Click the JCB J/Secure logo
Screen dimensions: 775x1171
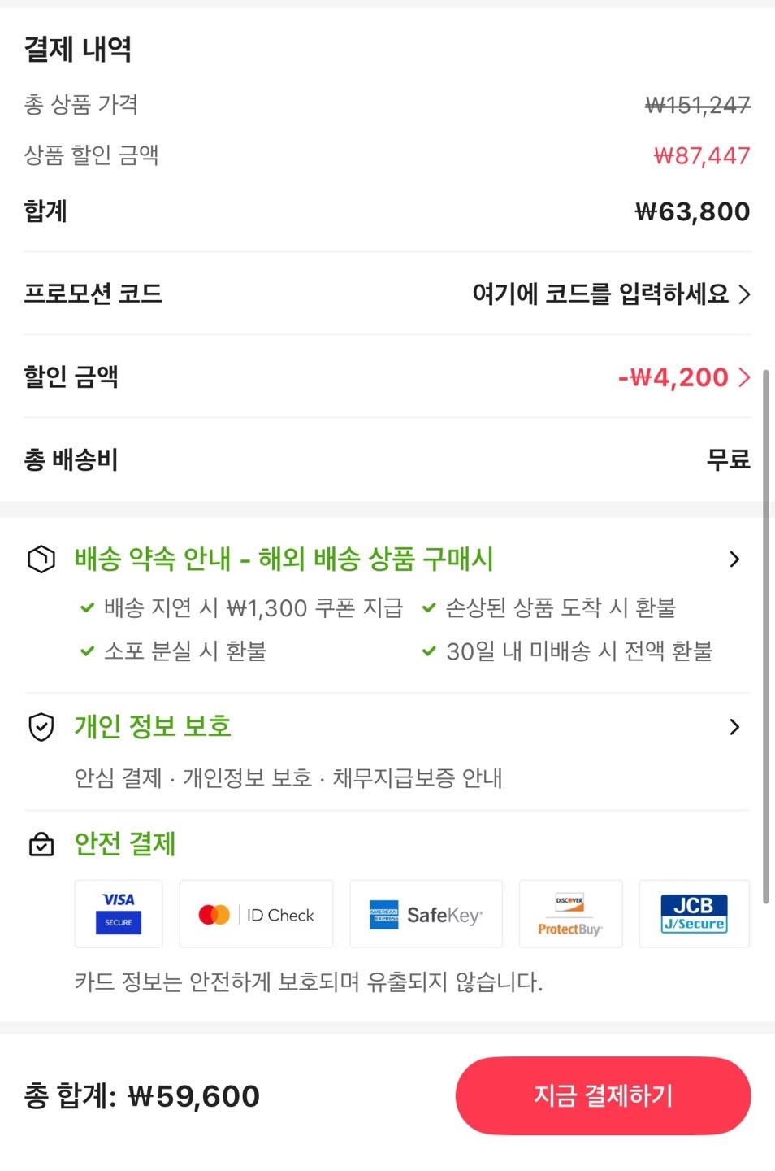pos(694,914)
